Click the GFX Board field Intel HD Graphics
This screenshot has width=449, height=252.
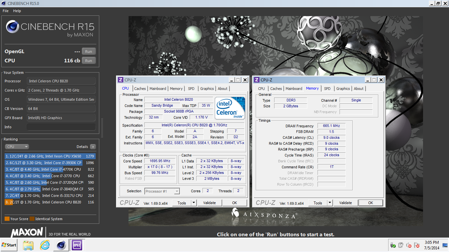[x=61, y=118]
